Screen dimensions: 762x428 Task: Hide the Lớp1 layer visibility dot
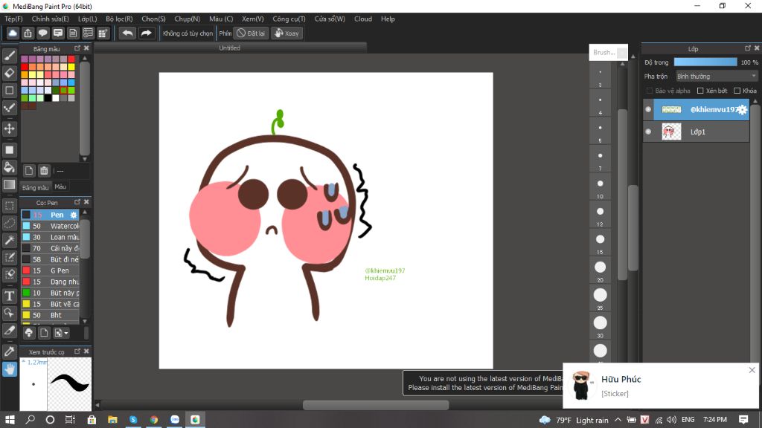click(648, 132)
